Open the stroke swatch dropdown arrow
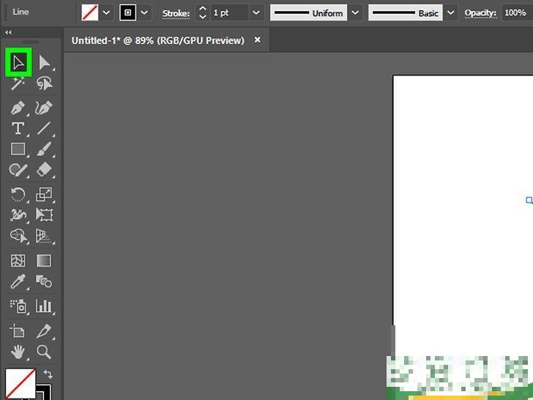The width and height of the screenshot is (533, 400). [144, 13]
